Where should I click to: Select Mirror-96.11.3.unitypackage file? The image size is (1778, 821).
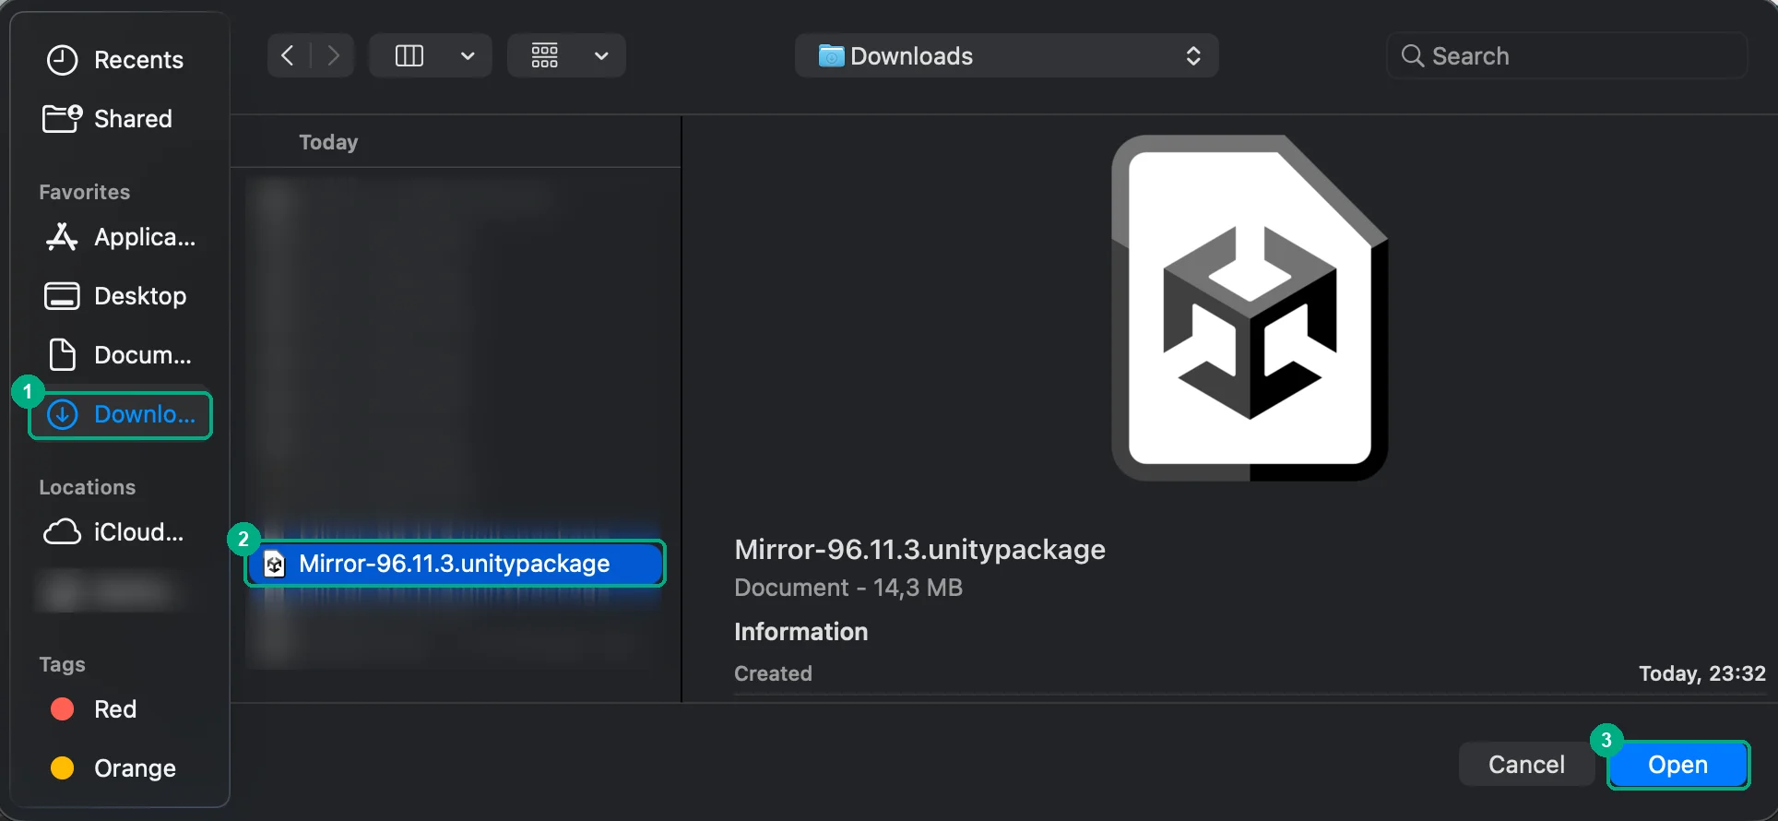(x=455, y=564)
